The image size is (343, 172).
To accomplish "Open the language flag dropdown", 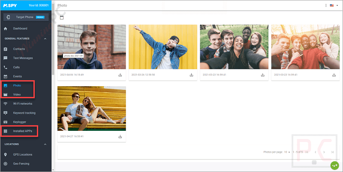I will (x=333, y=6).
